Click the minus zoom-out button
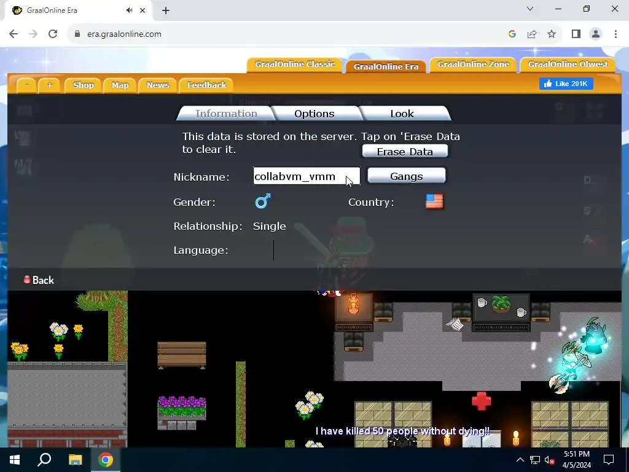 27,85
